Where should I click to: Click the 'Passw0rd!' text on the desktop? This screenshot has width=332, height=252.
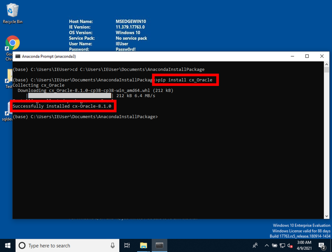point(126,49)
